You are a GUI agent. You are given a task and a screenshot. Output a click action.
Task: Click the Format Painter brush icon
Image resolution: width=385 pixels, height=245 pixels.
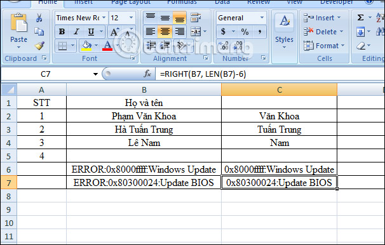[x=39, y=46]
